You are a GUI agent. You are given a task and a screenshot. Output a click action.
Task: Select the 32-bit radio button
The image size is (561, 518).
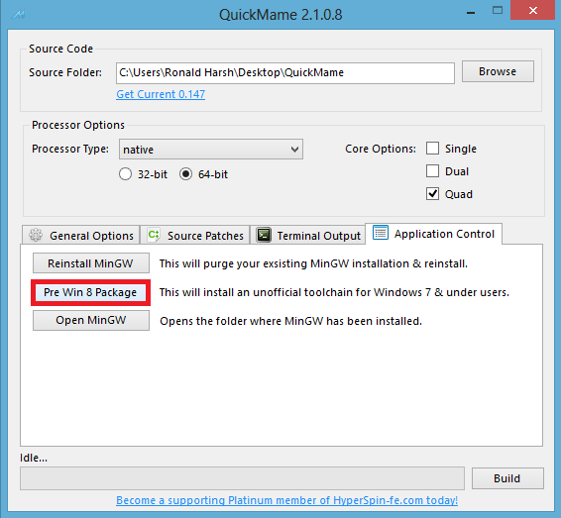coord(125,174)
